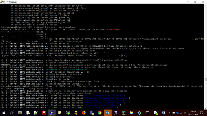Click 'Checking if Database has unrun migrations' line
This screenshot has width=207, height=116.
coord(52,81)
